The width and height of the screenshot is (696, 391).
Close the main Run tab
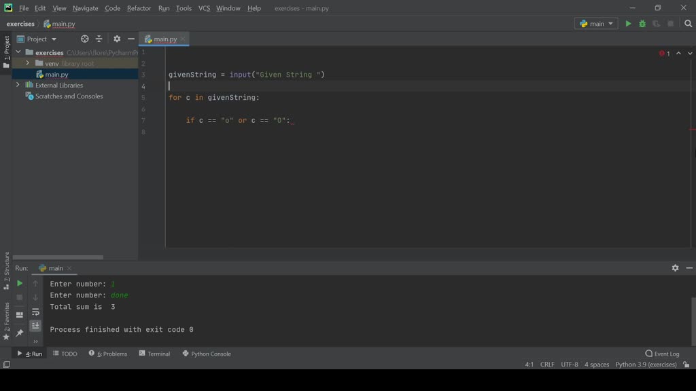coord(69,268)
